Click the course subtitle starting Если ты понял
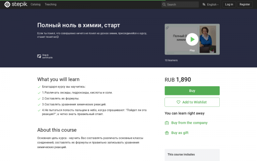Viewport: 257px width, 161px height. 92,35
